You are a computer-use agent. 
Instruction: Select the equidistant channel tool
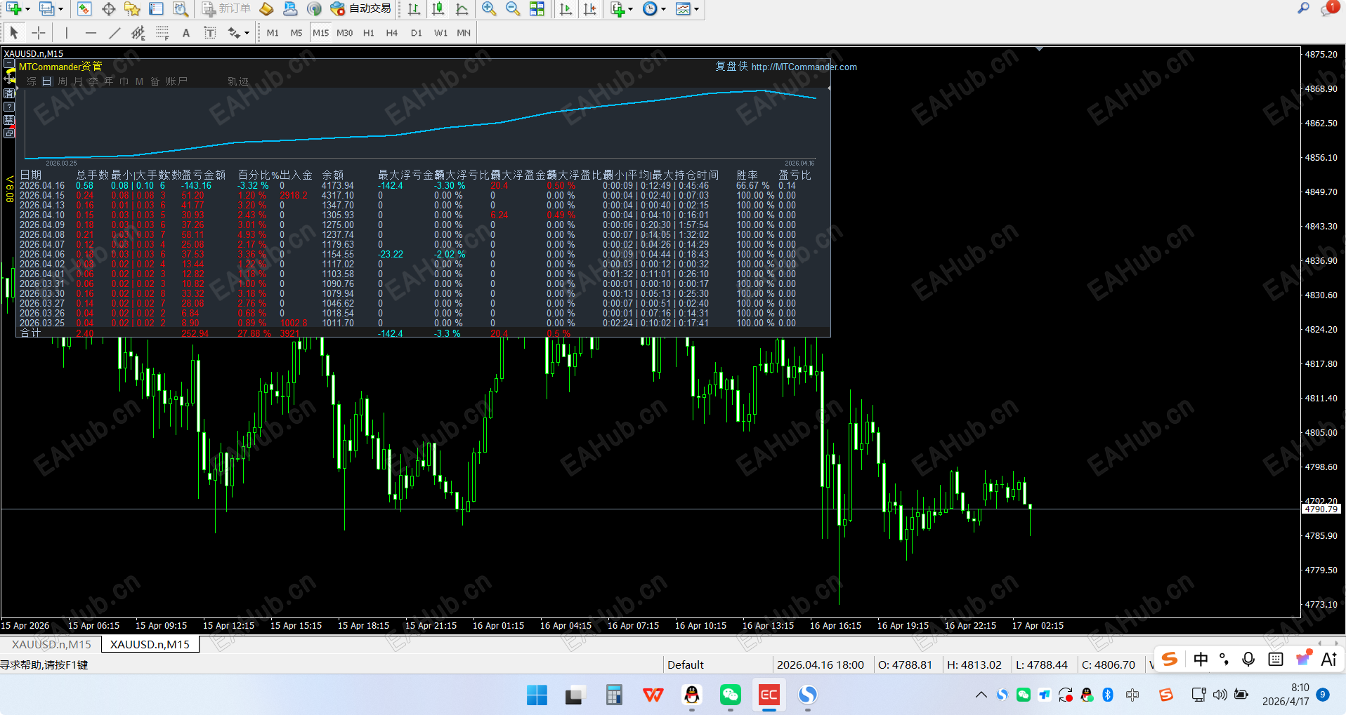pyautogui.click(x=138, y=32)
